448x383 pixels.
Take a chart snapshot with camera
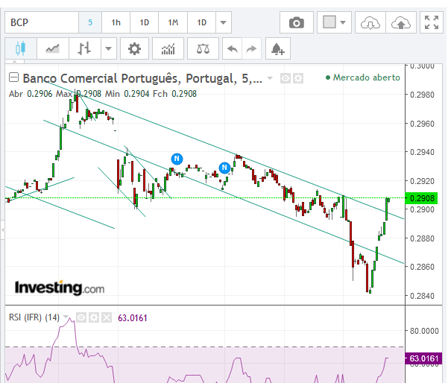point(297,22)
